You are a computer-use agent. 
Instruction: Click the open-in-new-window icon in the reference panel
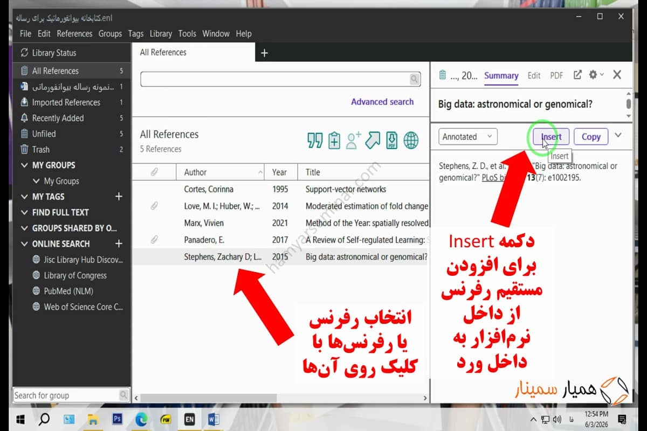pos(577,75)
